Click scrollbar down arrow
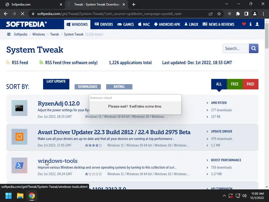269x202 pixels. [x=267, y=187]
